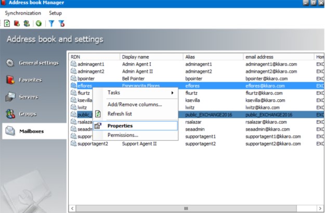Image resolution: width=325 pixels, height=213 pixels.
Task: Open the Setup menu
Action: pos(55,13)
